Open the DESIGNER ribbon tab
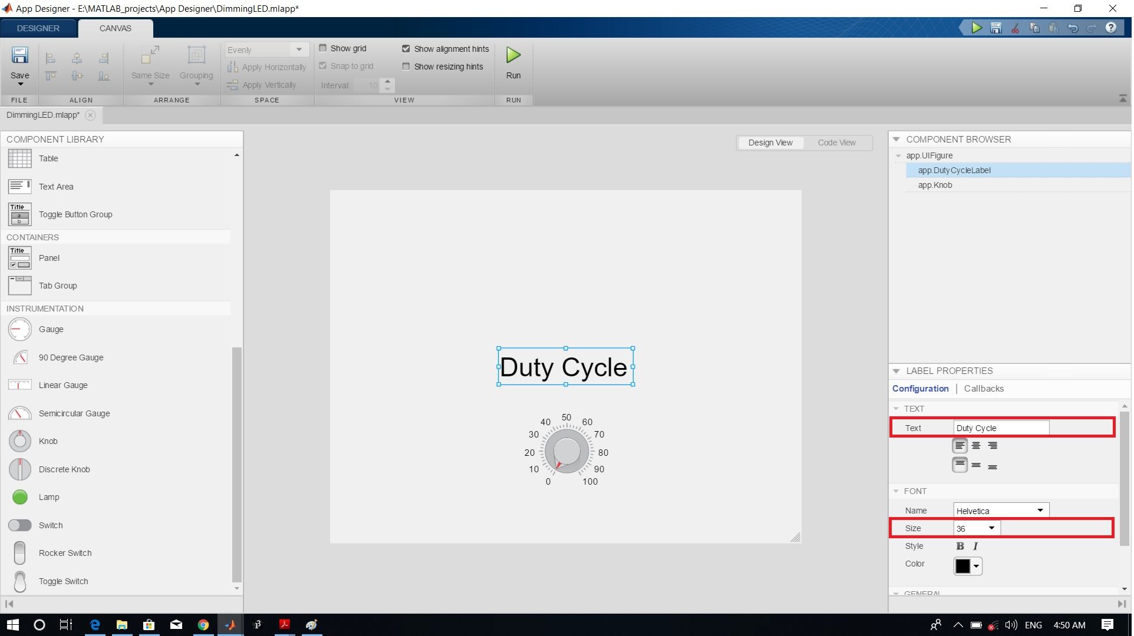Viewport: 1134px width, 636px height. (37, 28)
